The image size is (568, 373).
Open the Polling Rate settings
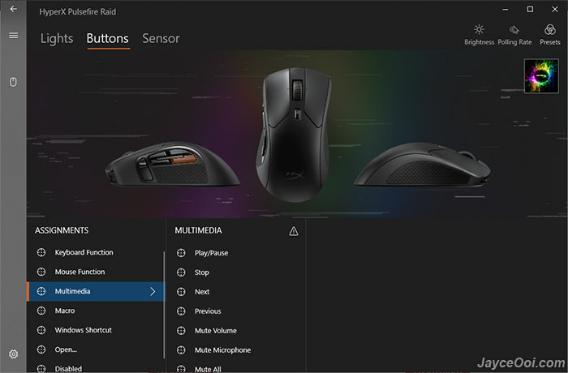514,35
